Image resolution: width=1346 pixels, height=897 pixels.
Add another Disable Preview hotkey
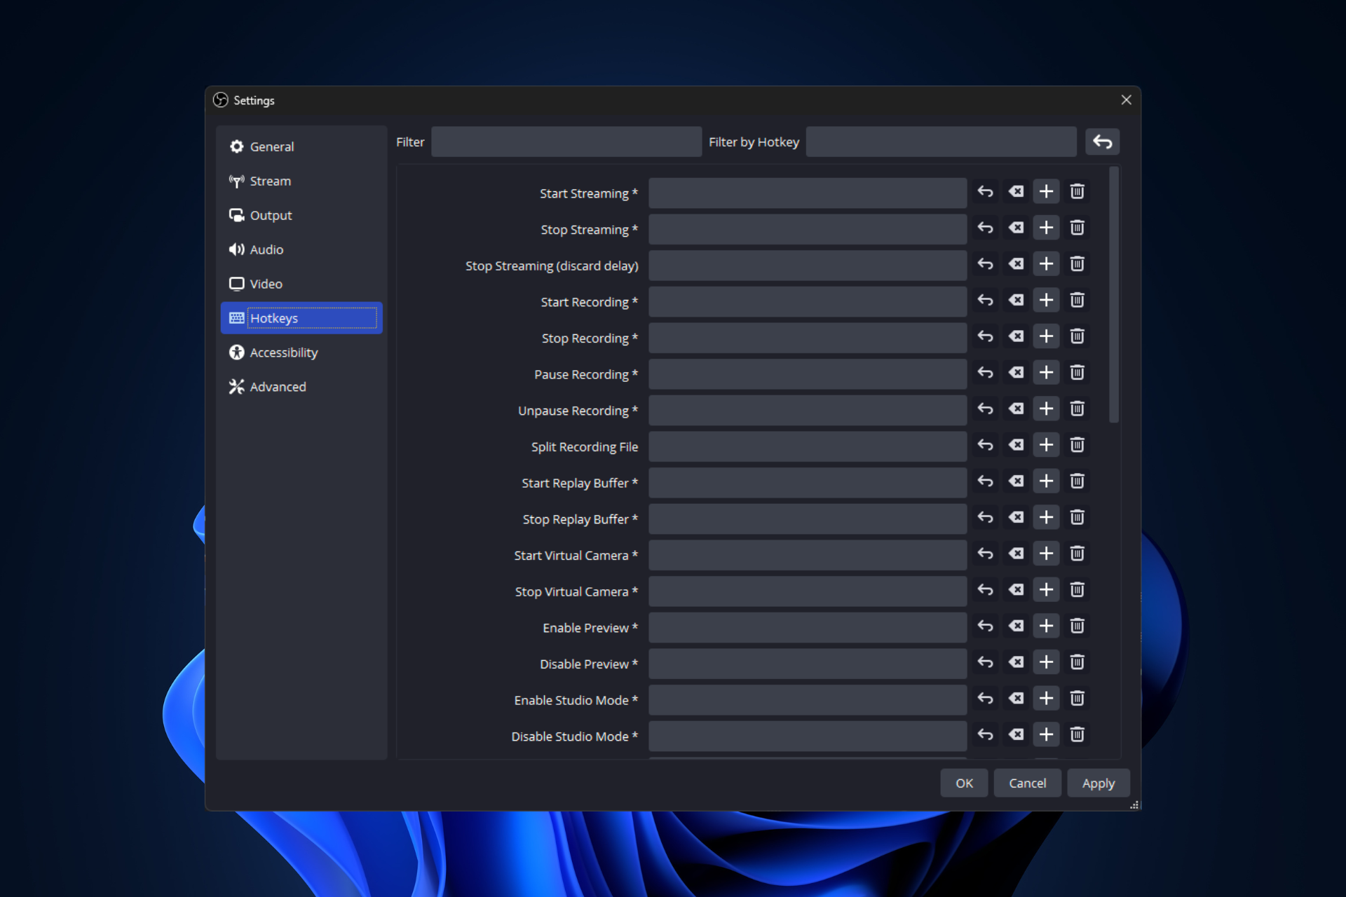click(1046, 662)
